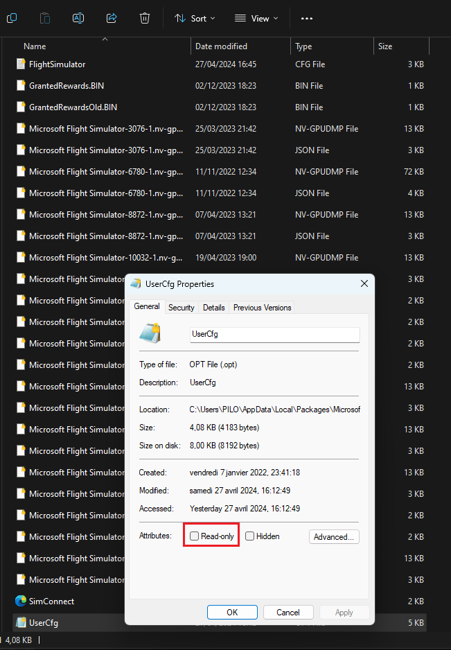Viewport: 451px width, 650px height.
Task: Sort by Date modified column header
Action: tap(222, 46)
